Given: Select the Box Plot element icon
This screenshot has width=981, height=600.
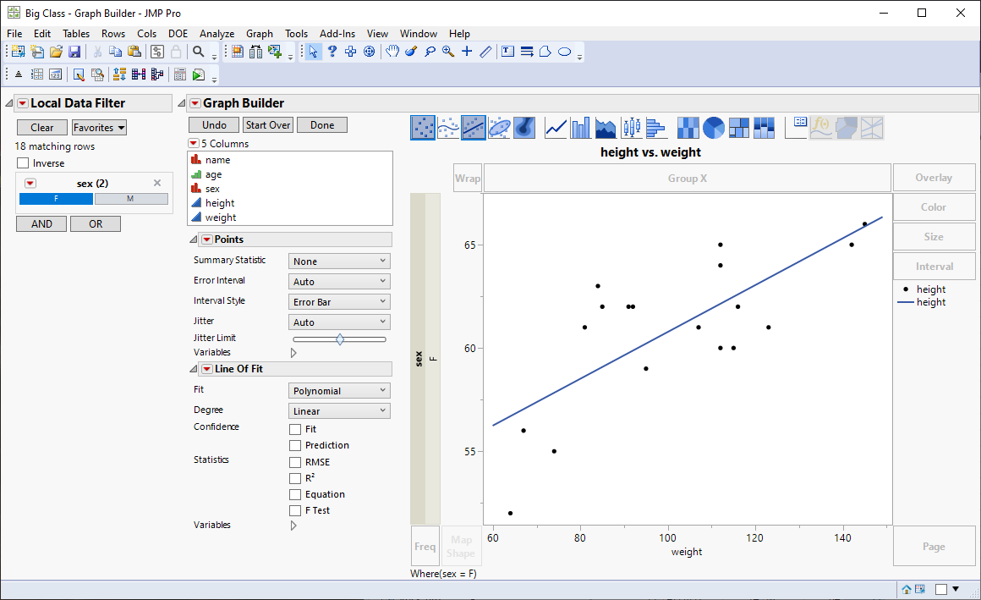Looking at the screenshot, I should (631, 128).
